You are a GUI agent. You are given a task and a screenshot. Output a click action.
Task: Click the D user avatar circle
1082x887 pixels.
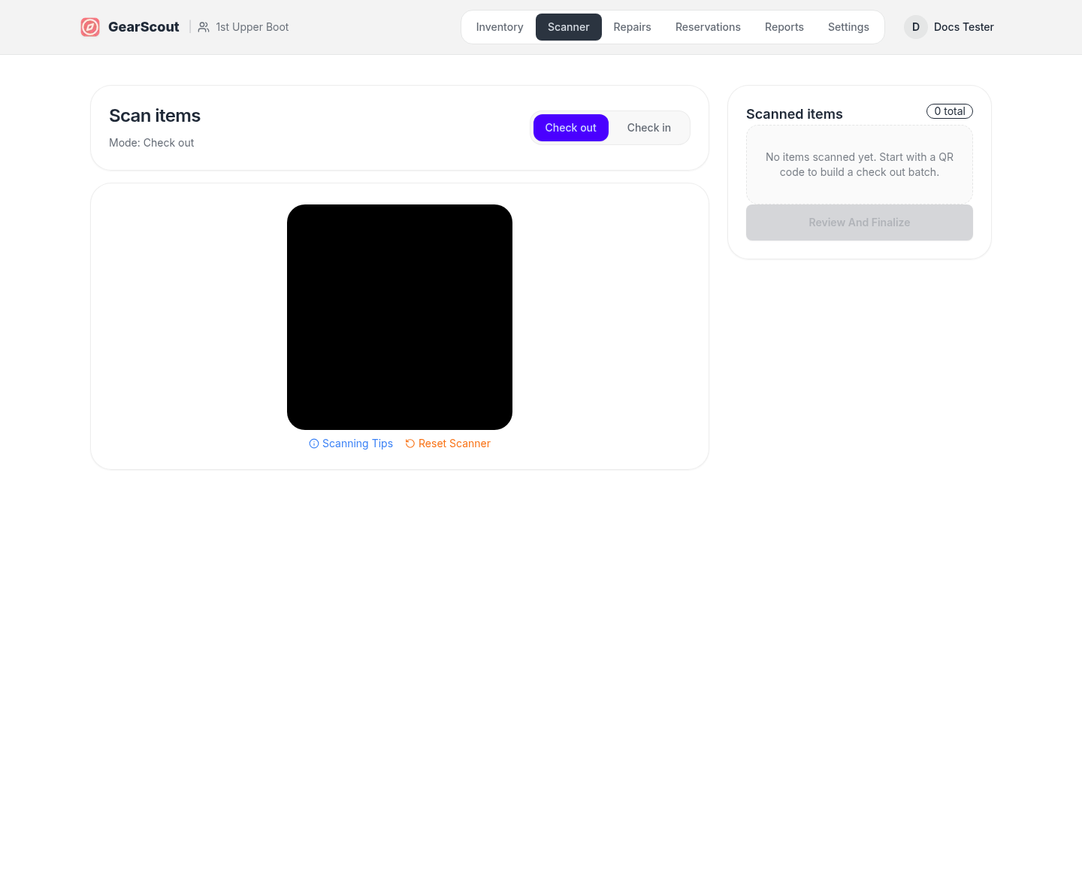tap(915, 27)
